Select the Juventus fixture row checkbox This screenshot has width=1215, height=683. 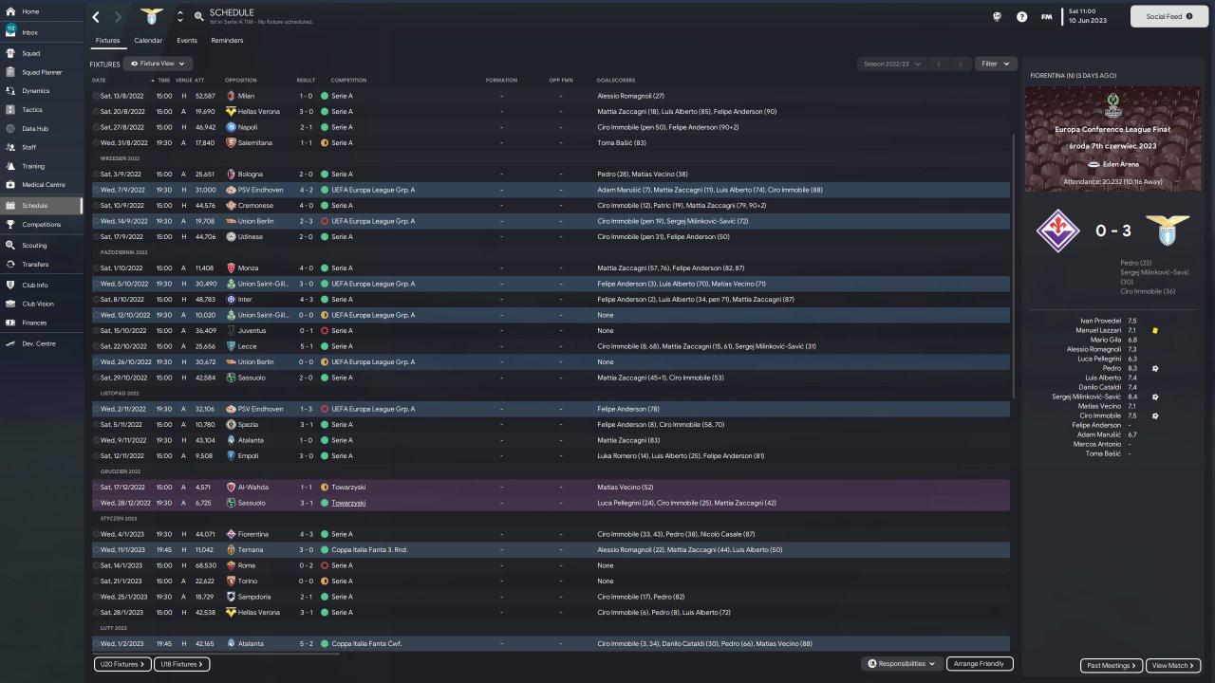click(x=96, y=330)
